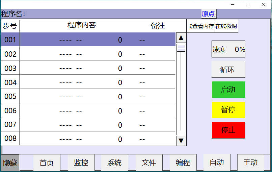Image resolution: width=272 pixels, height=172 pixels.
Task: Open the 在线微调 online fine-tune button
Action: (226, 26)
